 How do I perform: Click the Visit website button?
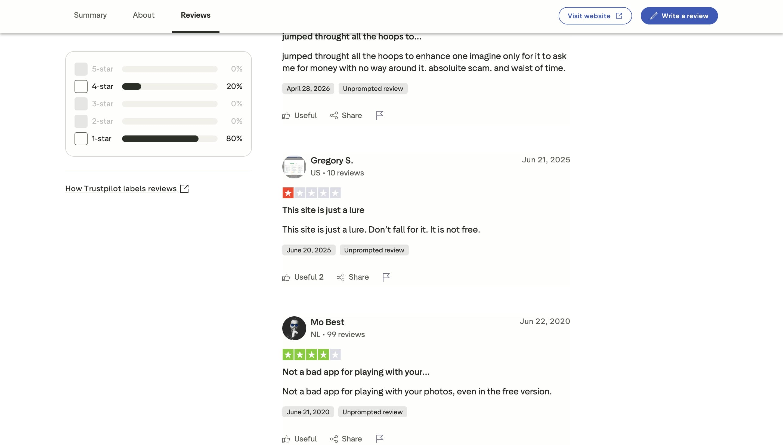[x=595, y=16]
